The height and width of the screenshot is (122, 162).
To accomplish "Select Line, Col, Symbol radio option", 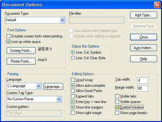I will tap(73, 52).
